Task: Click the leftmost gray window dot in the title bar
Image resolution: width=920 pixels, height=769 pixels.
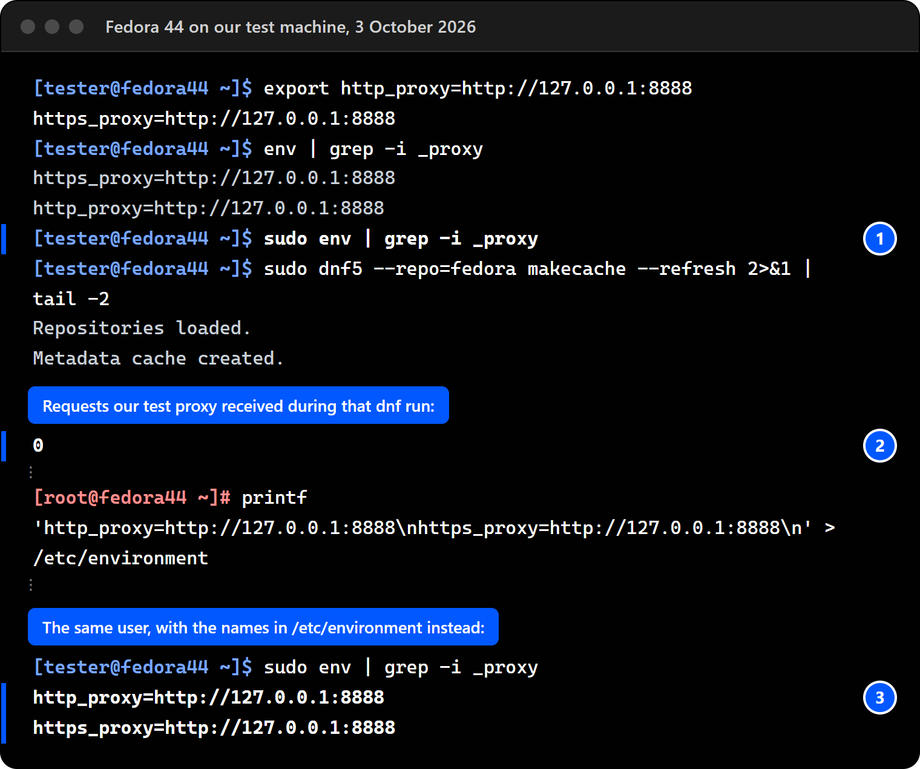Action: pos(28,27)
